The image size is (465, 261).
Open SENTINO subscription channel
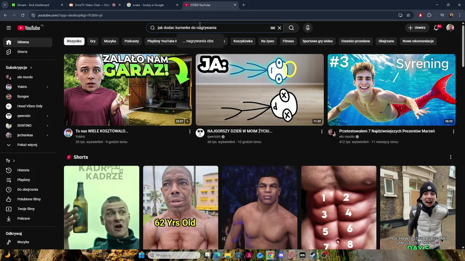28,125
